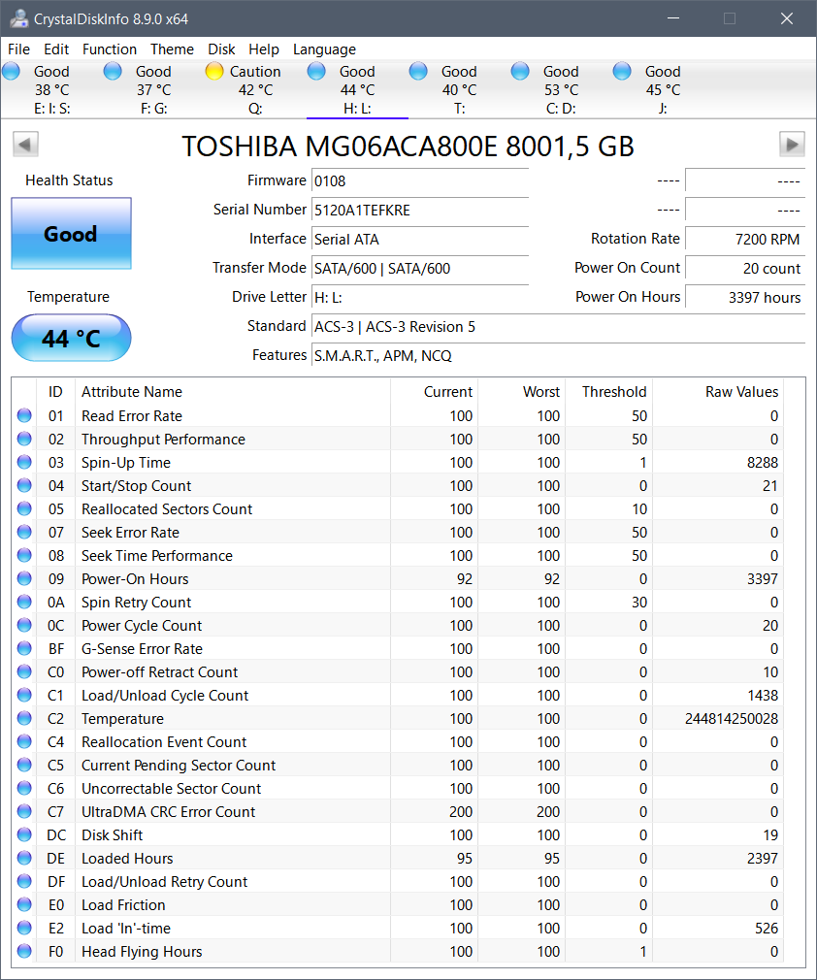Viewport: 817px width, 980px height.
Task: Click the CrystalDiskInfo title bar app icon
Action: point(18,18)
